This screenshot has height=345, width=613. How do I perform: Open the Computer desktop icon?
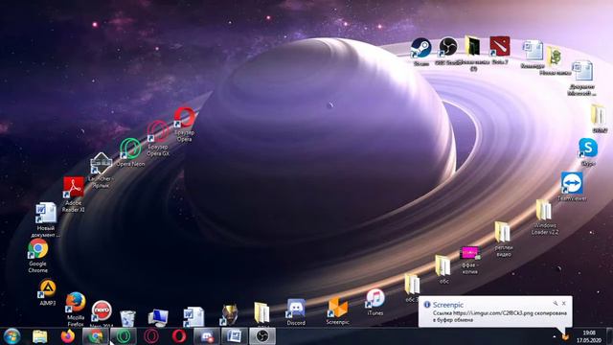158,317
